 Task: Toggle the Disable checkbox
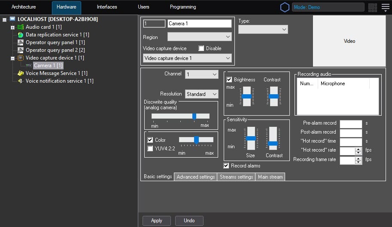pos(201,48)
